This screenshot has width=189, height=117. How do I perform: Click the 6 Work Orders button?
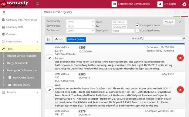[76, 39]
